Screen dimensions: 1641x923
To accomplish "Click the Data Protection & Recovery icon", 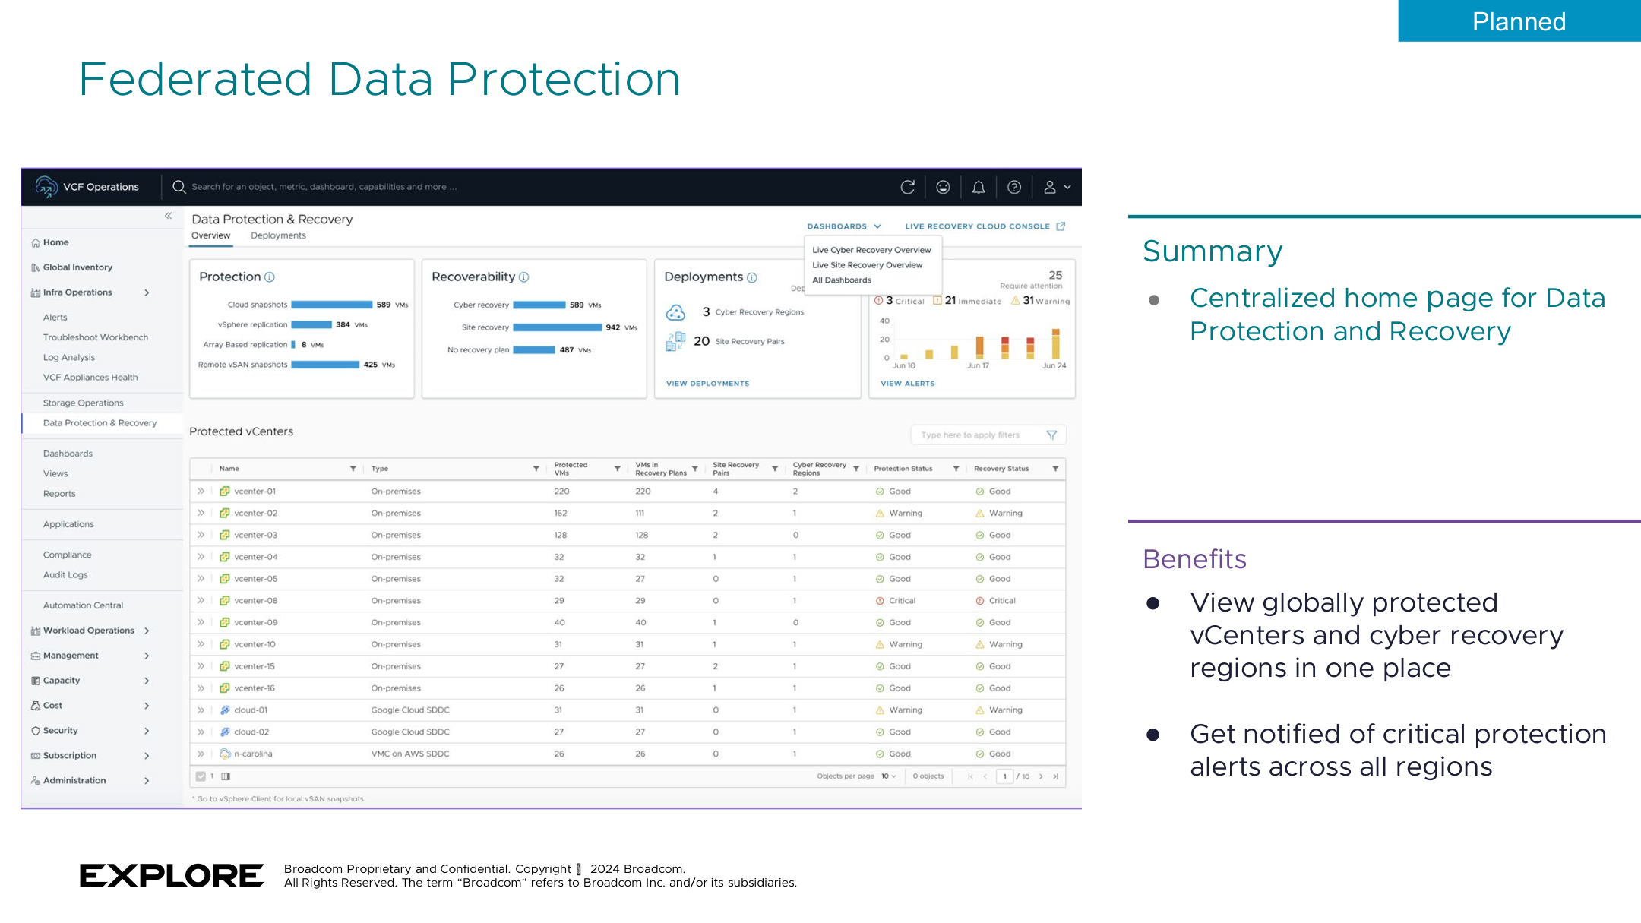I will tap(100, 422).
